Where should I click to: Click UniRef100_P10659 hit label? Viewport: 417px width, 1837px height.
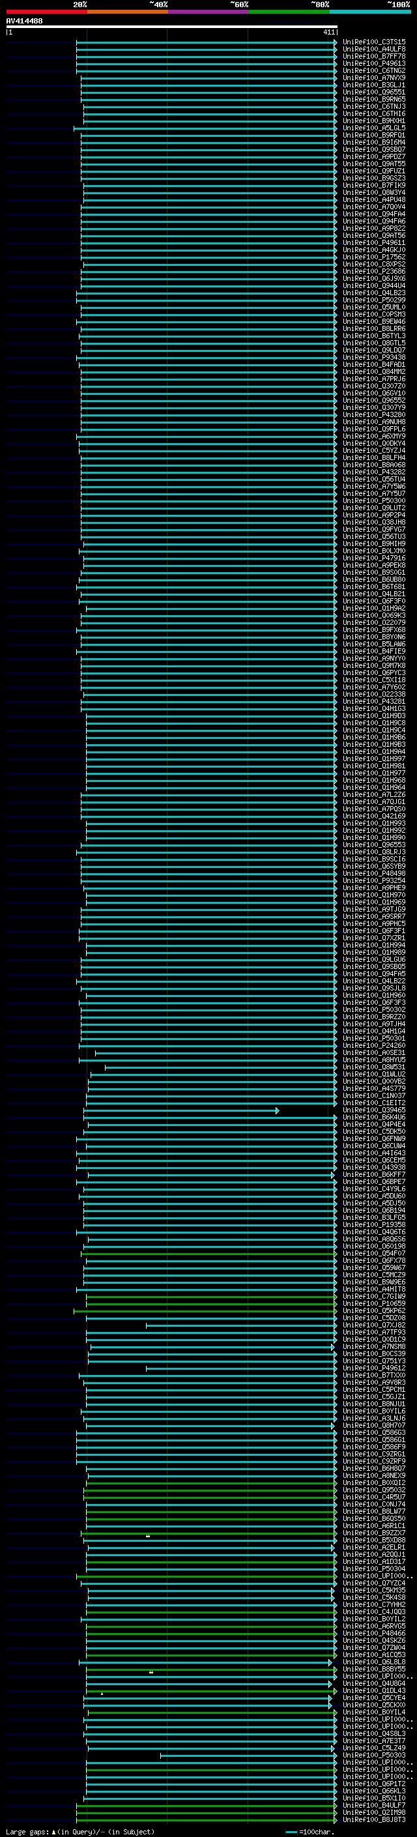[x=374, y=1303]
